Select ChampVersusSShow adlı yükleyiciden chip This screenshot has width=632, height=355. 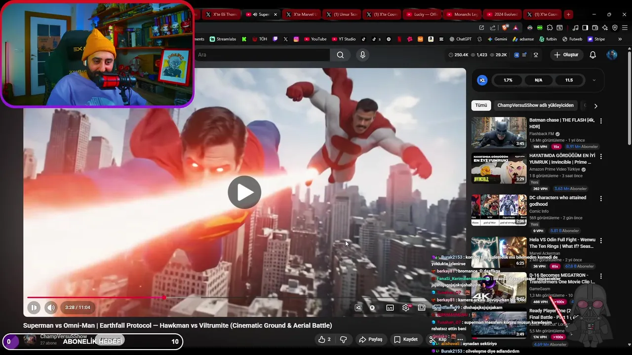(x=535, y=105)
